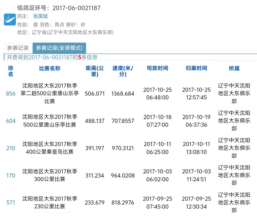Click speed value 1368.684

pos(123,94)
